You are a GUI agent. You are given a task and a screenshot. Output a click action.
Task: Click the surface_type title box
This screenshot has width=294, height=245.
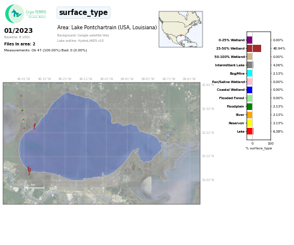click(84, 13)
